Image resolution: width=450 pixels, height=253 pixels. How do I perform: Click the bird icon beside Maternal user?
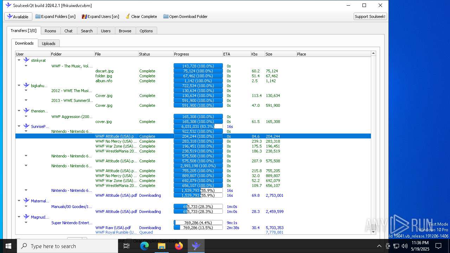point(26,201)
